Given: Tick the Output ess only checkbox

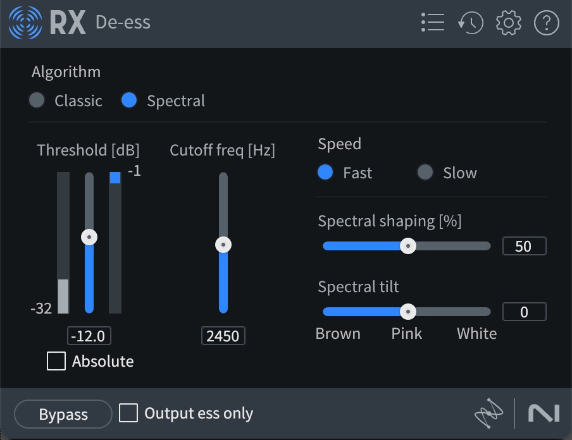Looking at the screenshot, I should [x=128, y=413].
